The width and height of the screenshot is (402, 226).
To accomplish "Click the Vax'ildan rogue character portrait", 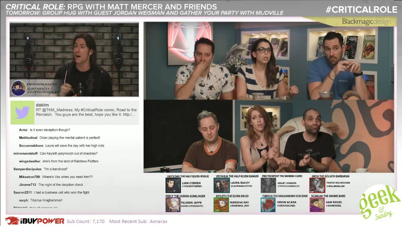I will tap(173, 185).
